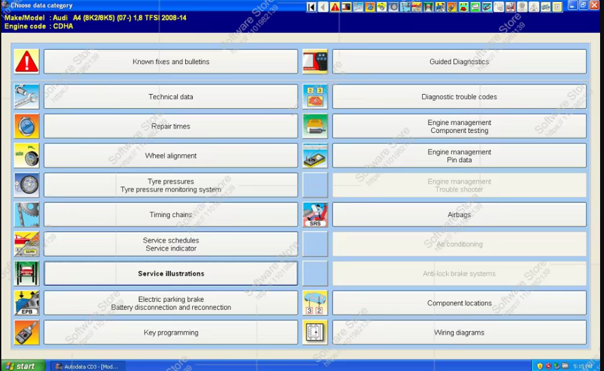This screenshot has width=604, height=371.
Task: Click the pin data multimeter icon in top toolbar
Action: coord(487,7)
